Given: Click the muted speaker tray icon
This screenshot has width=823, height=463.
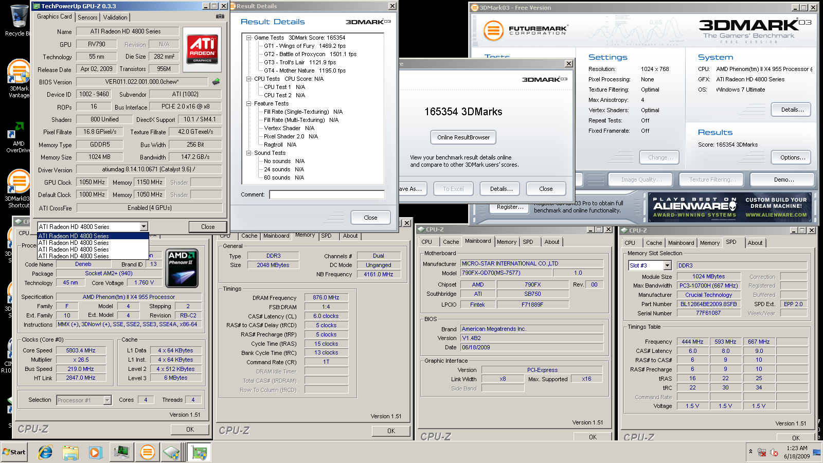Looking at the screenshot, I should tap(774, 452).
